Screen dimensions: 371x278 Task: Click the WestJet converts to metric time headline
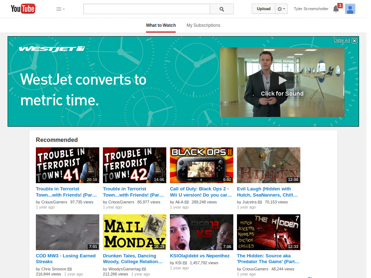[x=83, y=90]
